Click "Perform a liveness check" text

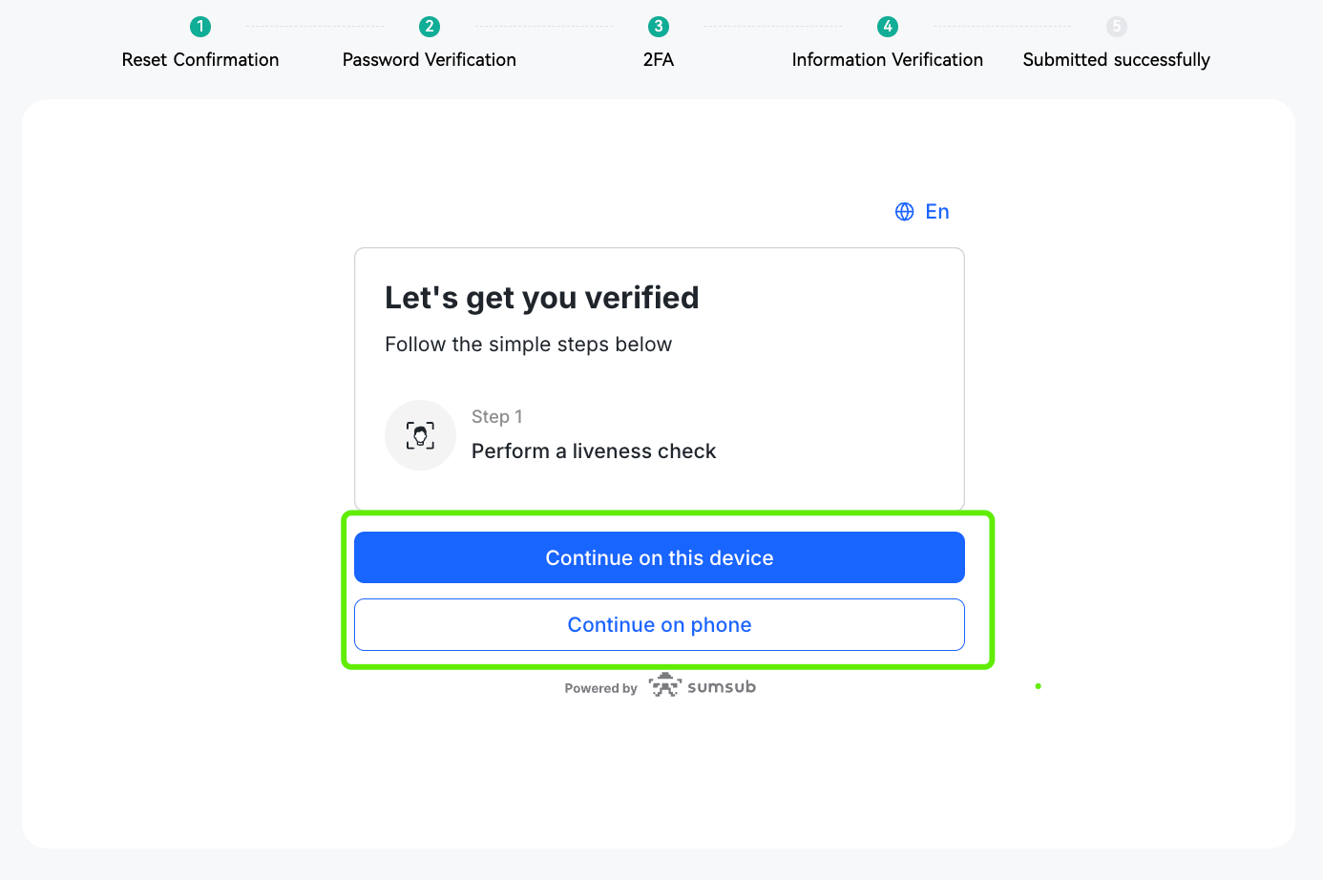594,451
